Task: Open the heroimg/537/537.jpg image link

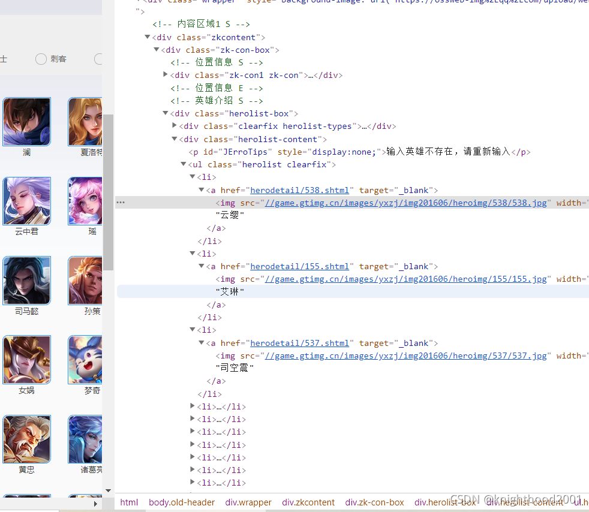Action: (x=405, y=356)
